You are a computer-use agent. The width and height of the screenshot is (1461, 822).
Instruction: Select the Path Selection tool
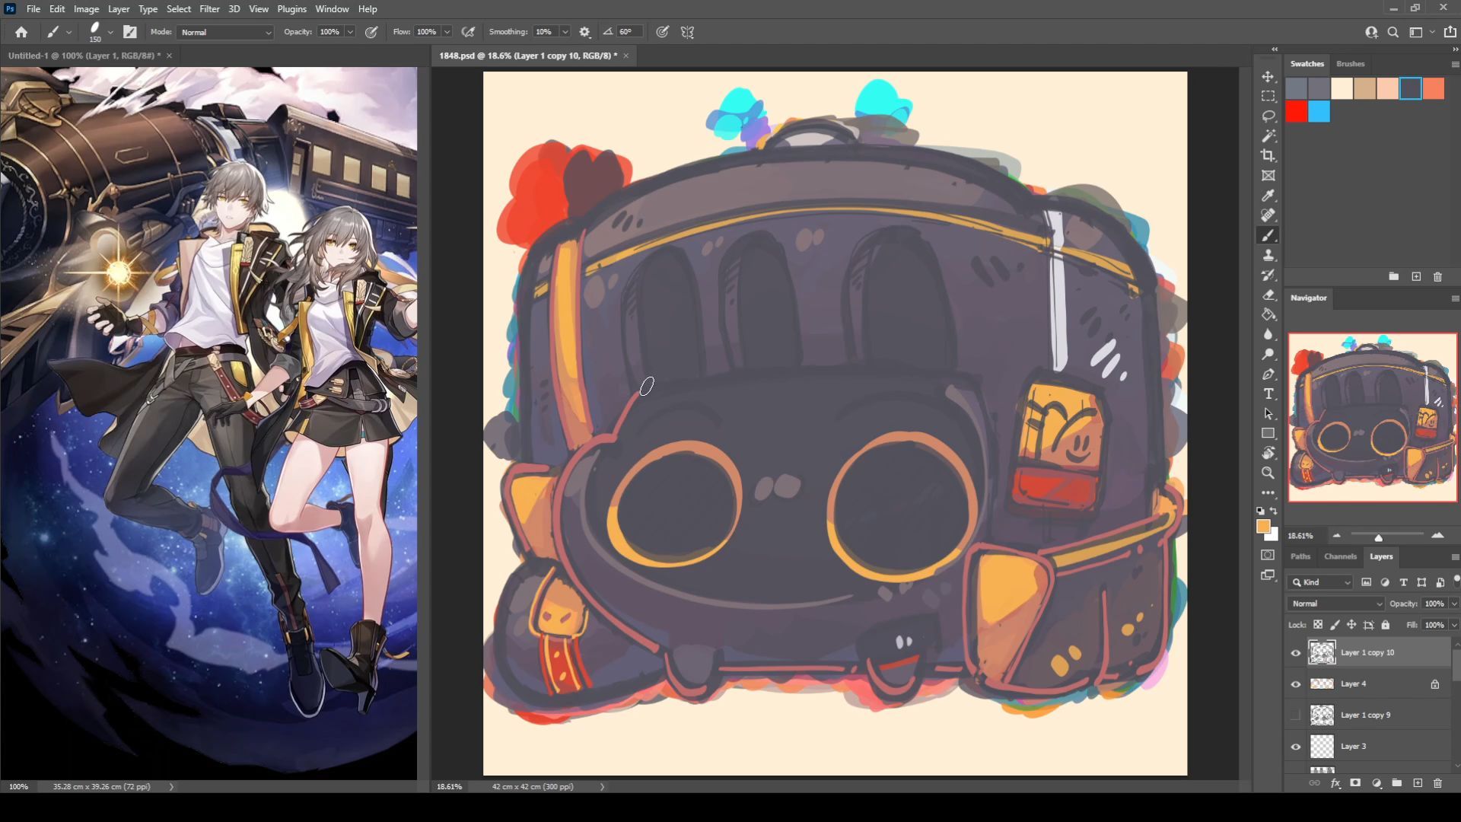click(x=1268, y=414)
